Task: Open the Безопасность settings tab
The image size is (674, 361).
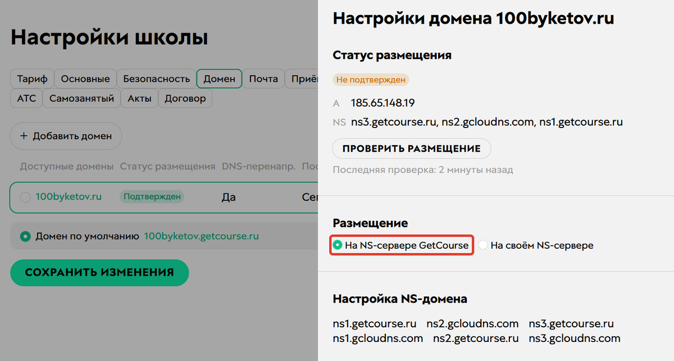Action: tap(157, 79)
